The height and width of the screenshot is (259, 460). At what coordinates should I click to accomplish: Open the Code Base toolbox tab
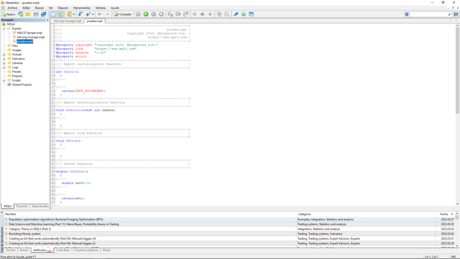63,250
